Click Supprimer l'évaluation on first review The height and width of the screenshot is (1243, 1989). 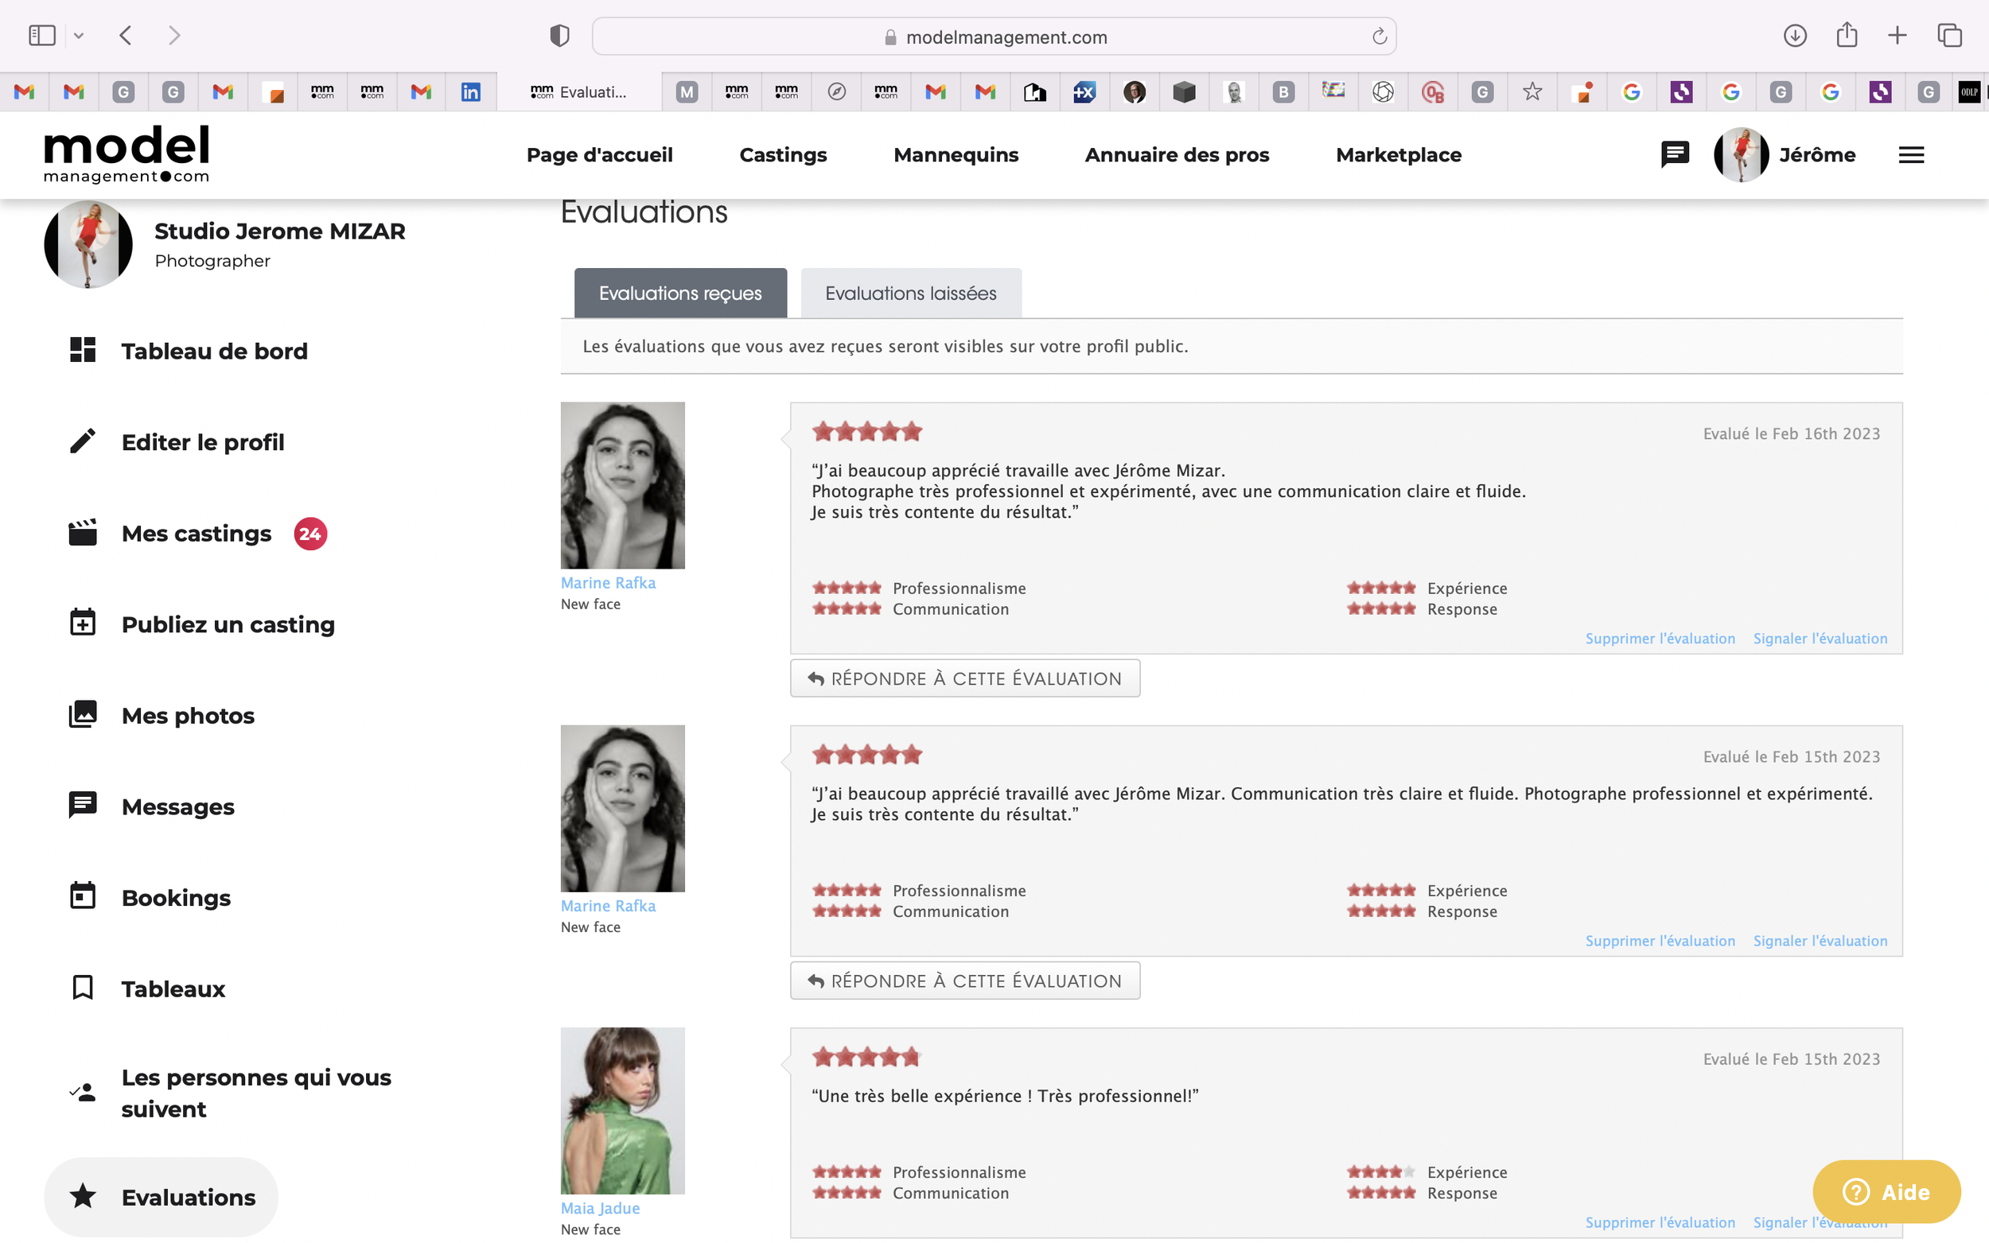[1660, 639]
